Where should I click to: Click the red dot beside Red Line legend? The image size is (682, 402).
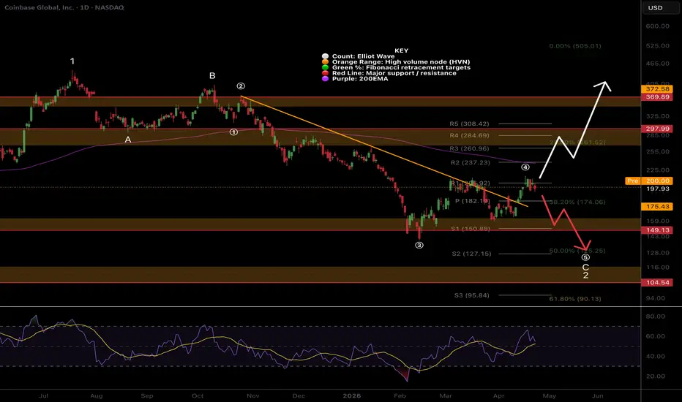tap(325, 73)
